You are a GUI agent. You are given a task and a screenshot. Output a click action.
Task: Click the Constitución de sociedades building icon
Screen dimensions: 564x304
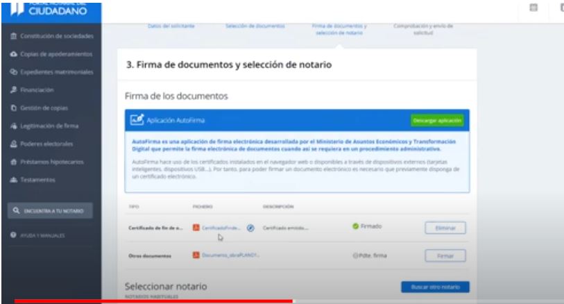point(14,35)
